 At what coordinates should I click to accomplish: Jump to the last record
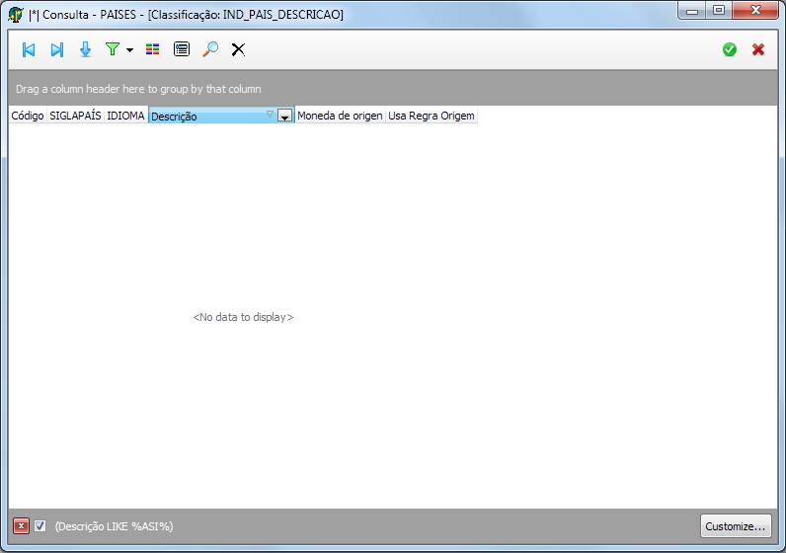pyautogui.click(x=57, y=49)
